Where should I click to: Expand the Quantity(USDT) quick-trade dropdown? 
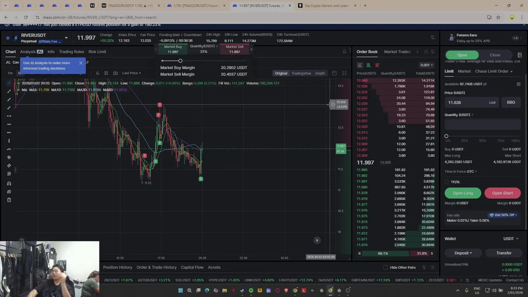(204, 46)
